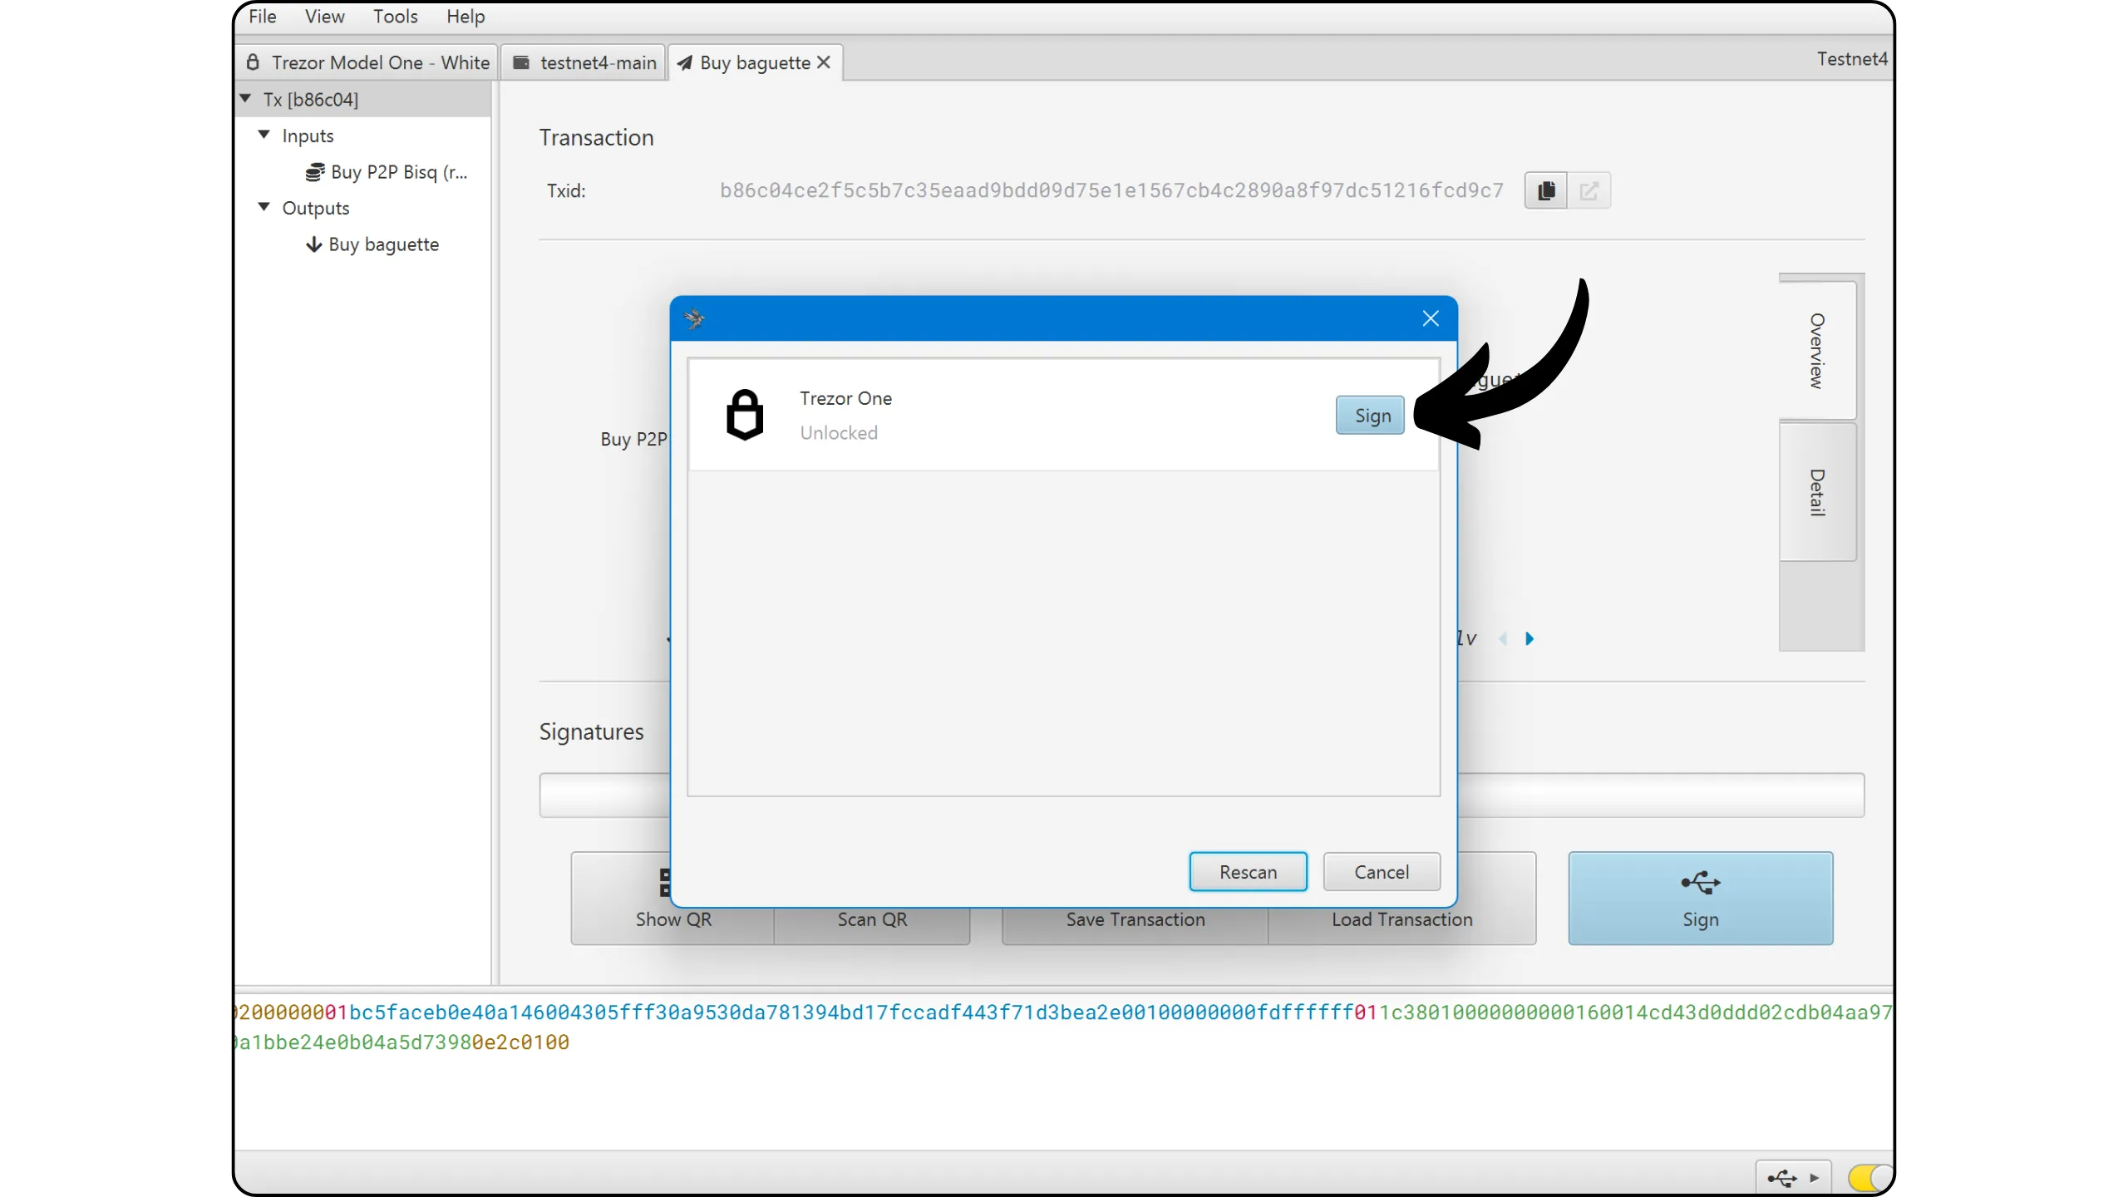
Task: Switch to the Detail side tab
Action: (1817, 492)
